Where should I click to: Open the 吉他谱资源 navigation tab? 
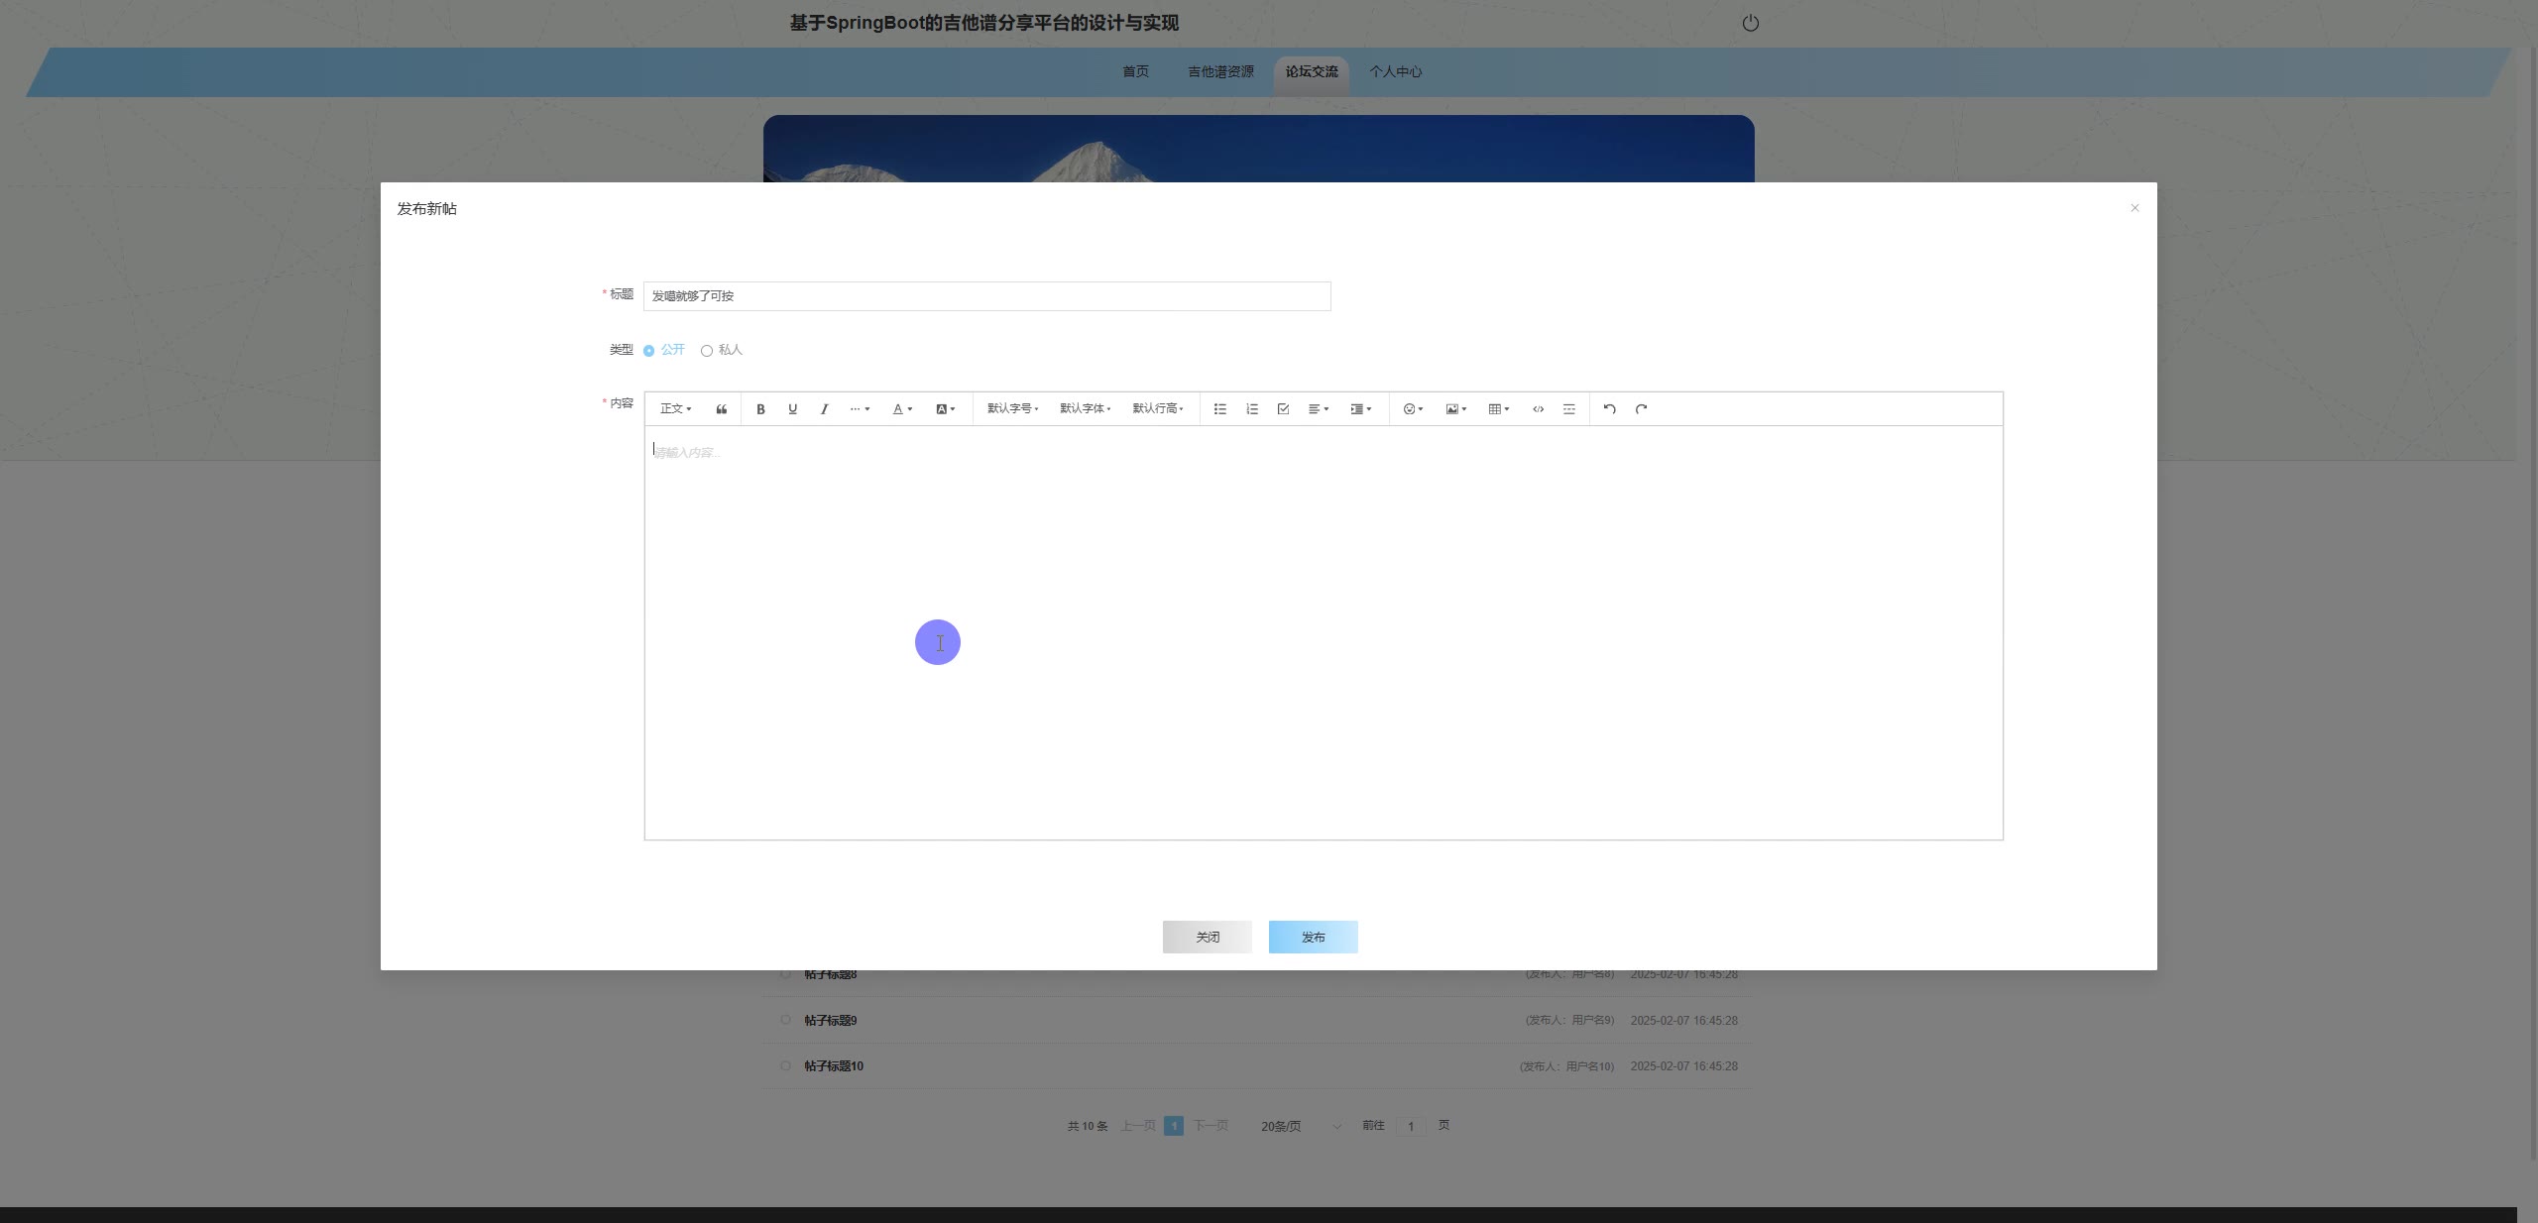point(1220,72)
